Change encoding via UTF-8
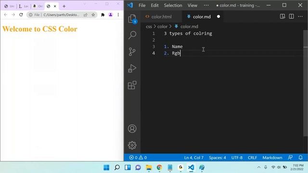 click(237, 158)
